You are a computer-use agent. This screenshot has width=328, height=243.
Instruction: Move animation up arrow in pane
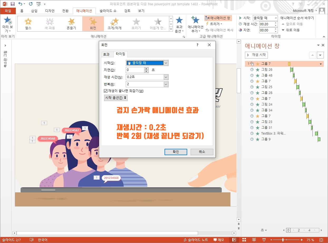coord(312,55)
